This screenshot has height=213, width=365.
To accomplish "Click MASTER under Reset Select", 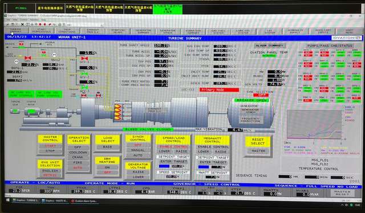I will [x=258, y=151].
